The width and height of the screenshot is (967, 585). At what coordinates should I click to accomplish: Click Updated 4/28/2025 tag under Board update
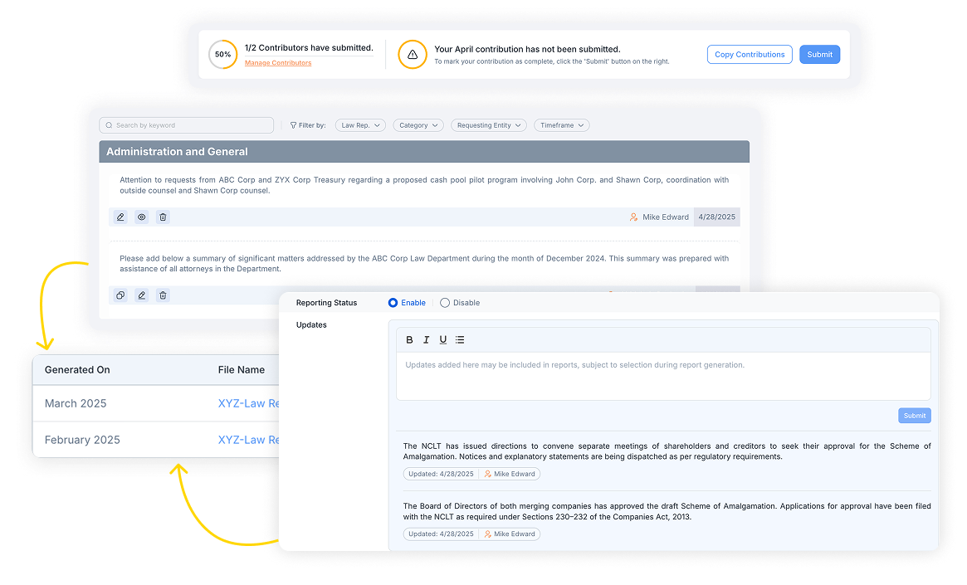[441, 534]
